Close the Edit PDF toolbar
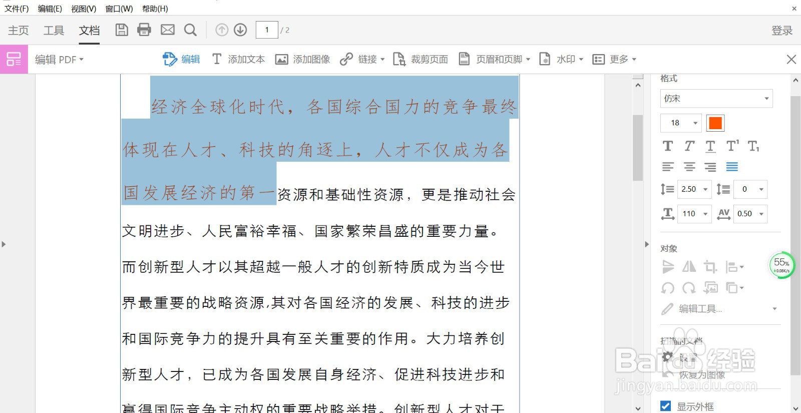Viewport: 801px width, 413px height. (791, 59)
